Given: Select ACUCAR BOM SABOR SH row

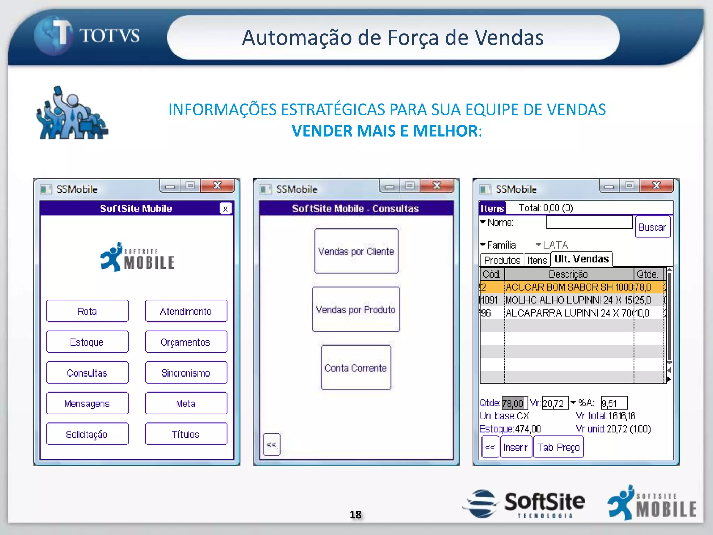Looking at the screenshot, I should coord(573,287).
